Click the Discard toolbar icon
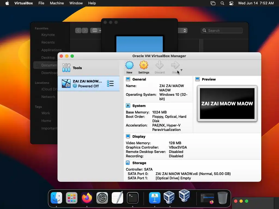 tap(160, 65)
